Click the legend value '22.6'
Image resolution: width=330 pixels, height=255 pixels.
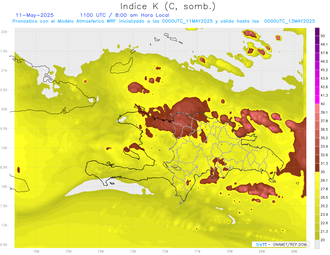[x=324, y=223]
